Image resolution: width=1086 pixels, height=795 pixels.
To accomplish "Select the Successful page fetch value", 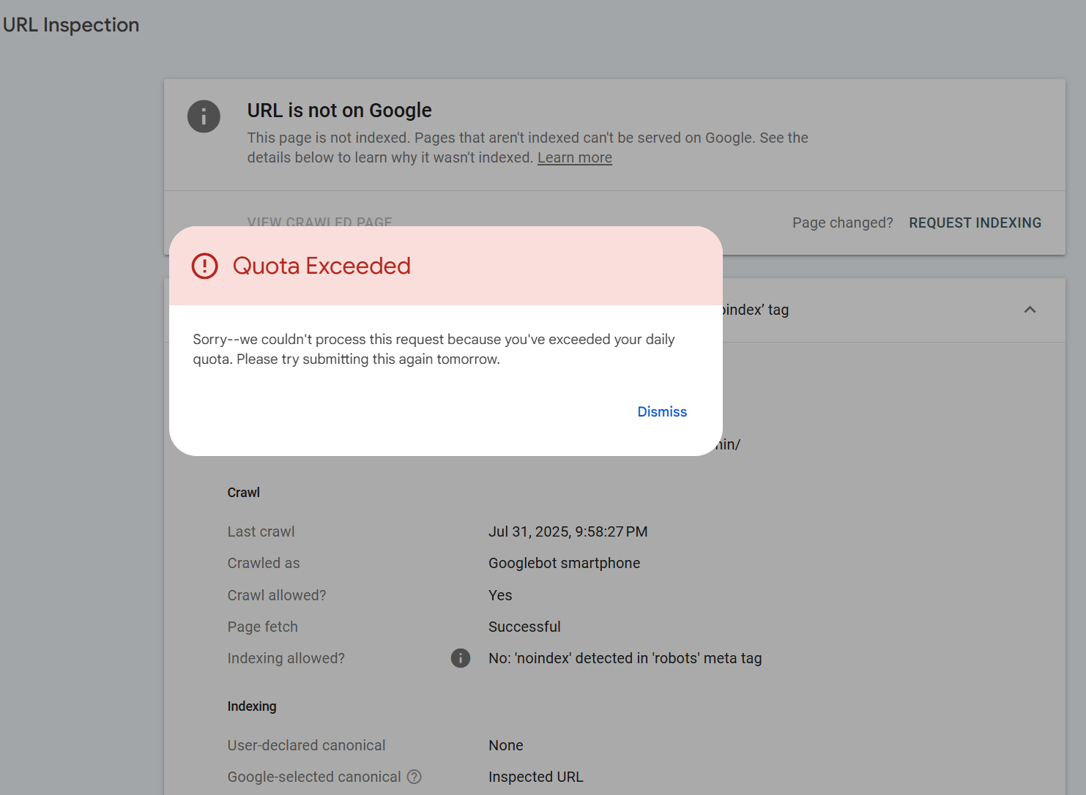I will coord(524,627).
